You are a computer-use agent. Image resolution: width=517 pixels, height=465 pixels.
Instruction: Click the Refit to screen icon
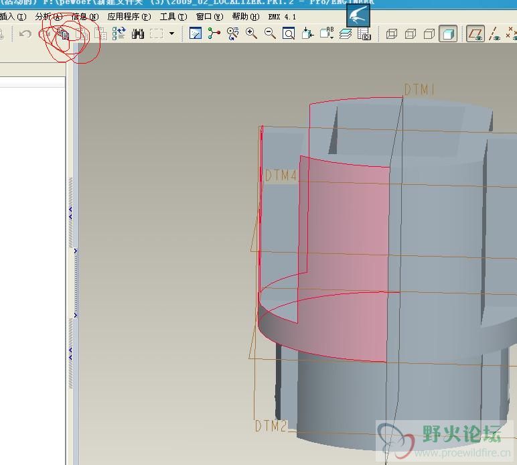289,34
